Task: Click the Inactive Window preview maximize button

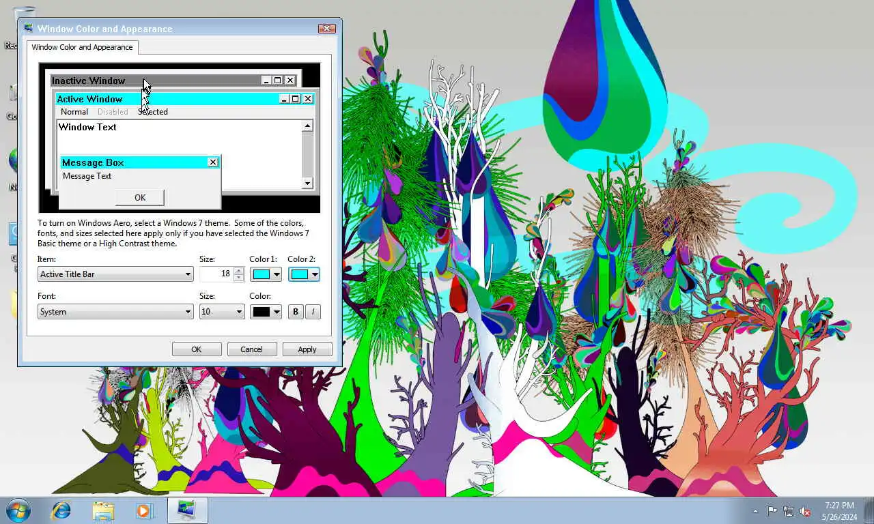Action: pos(277,81)
